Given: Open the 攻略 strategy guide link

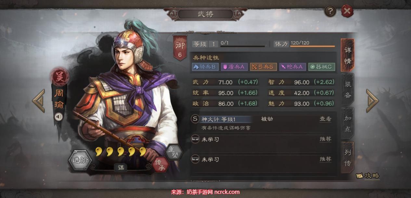Looking at the screenshot, I should (368, 176).
